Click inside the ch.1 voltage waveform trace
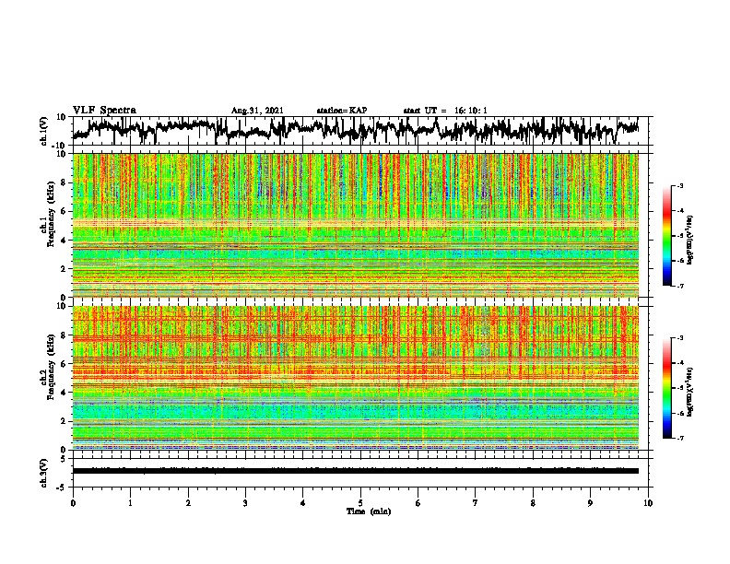This screenshot has height=564, width=730. (356, 131)
